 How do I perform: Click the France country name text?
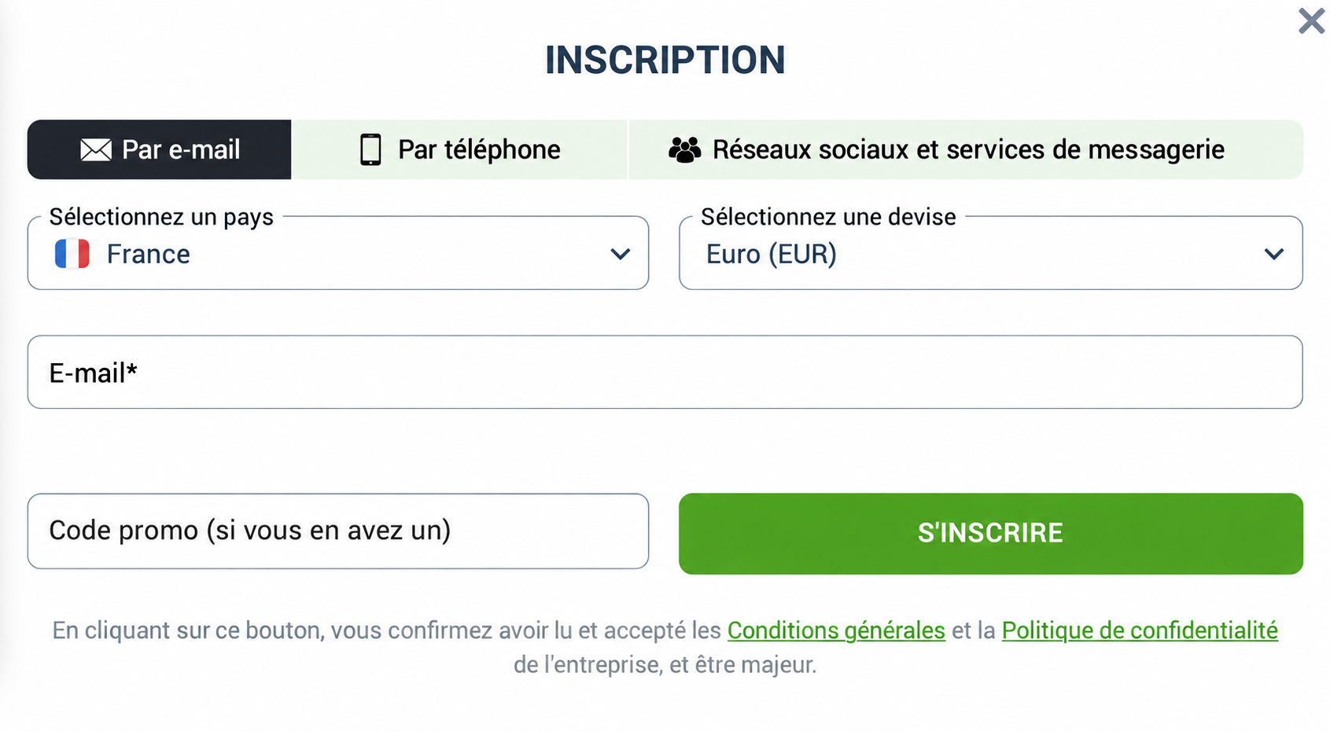coord(149,254)
